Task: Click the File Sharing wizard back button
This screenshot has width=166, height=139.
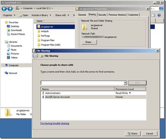Action: tap(35, 56)
